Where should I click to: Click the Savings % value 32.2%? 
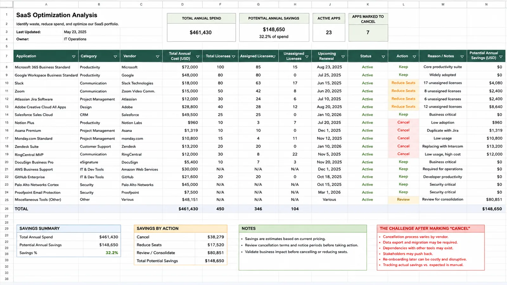112,253
